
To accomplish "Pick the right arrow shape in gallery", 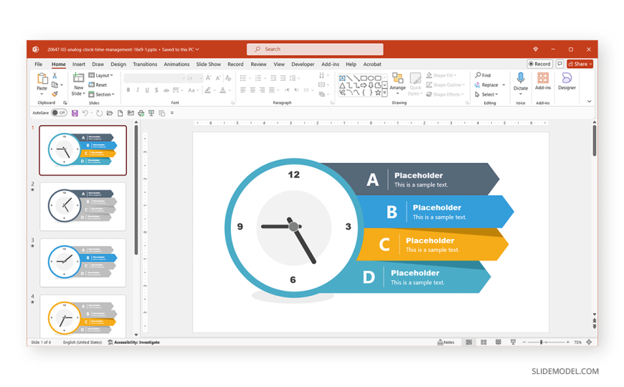I will coord(364,85).
